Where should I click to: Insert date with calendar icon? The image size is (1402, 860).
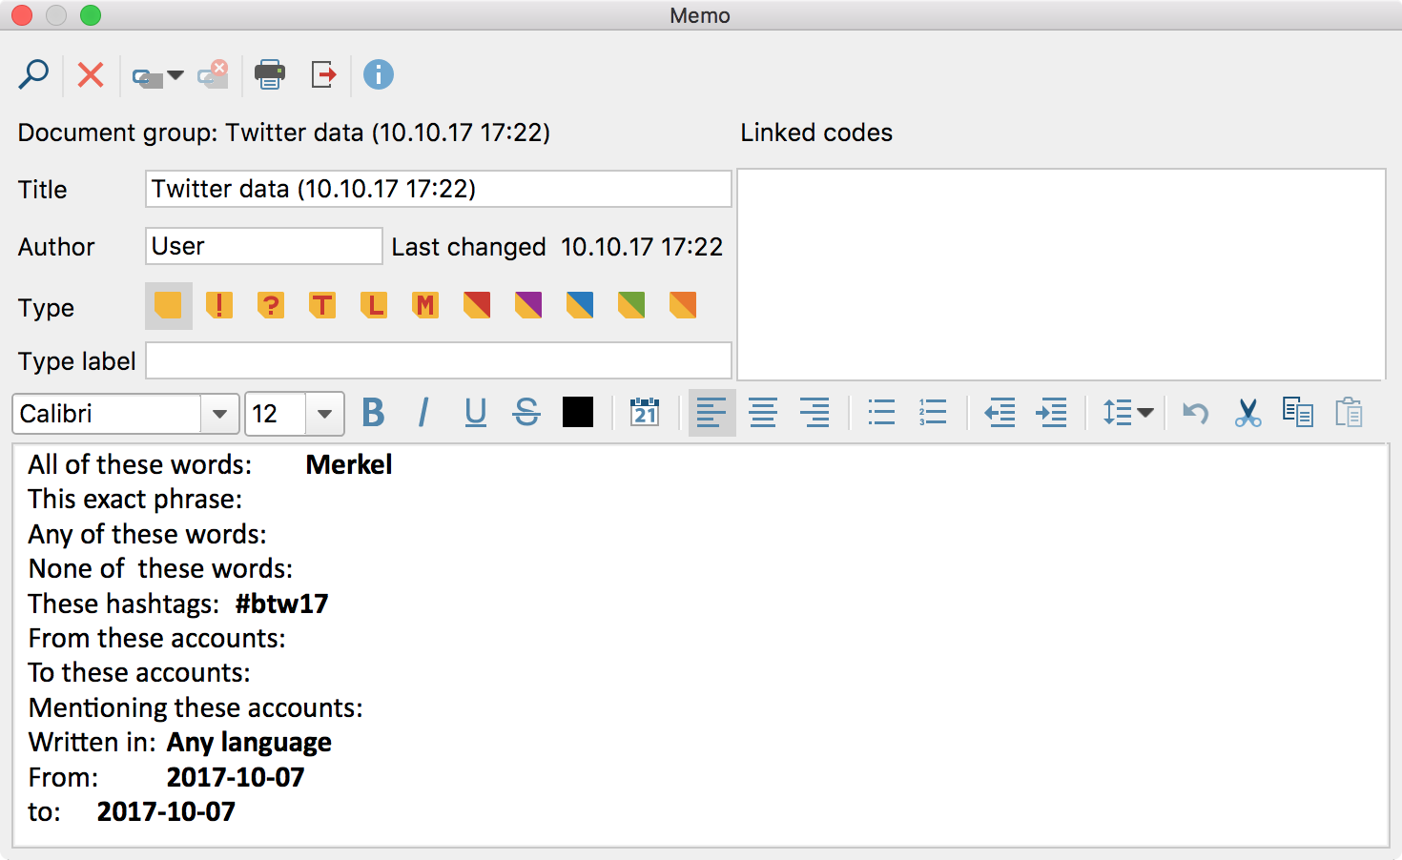[645, 413]
